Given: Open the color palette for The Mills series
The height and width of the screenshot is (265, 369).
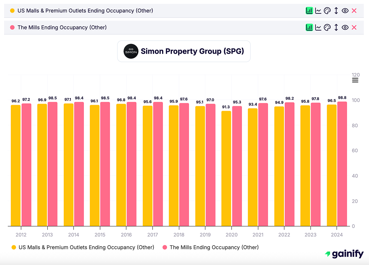Looking at the screenshot, I should (327, 27).
